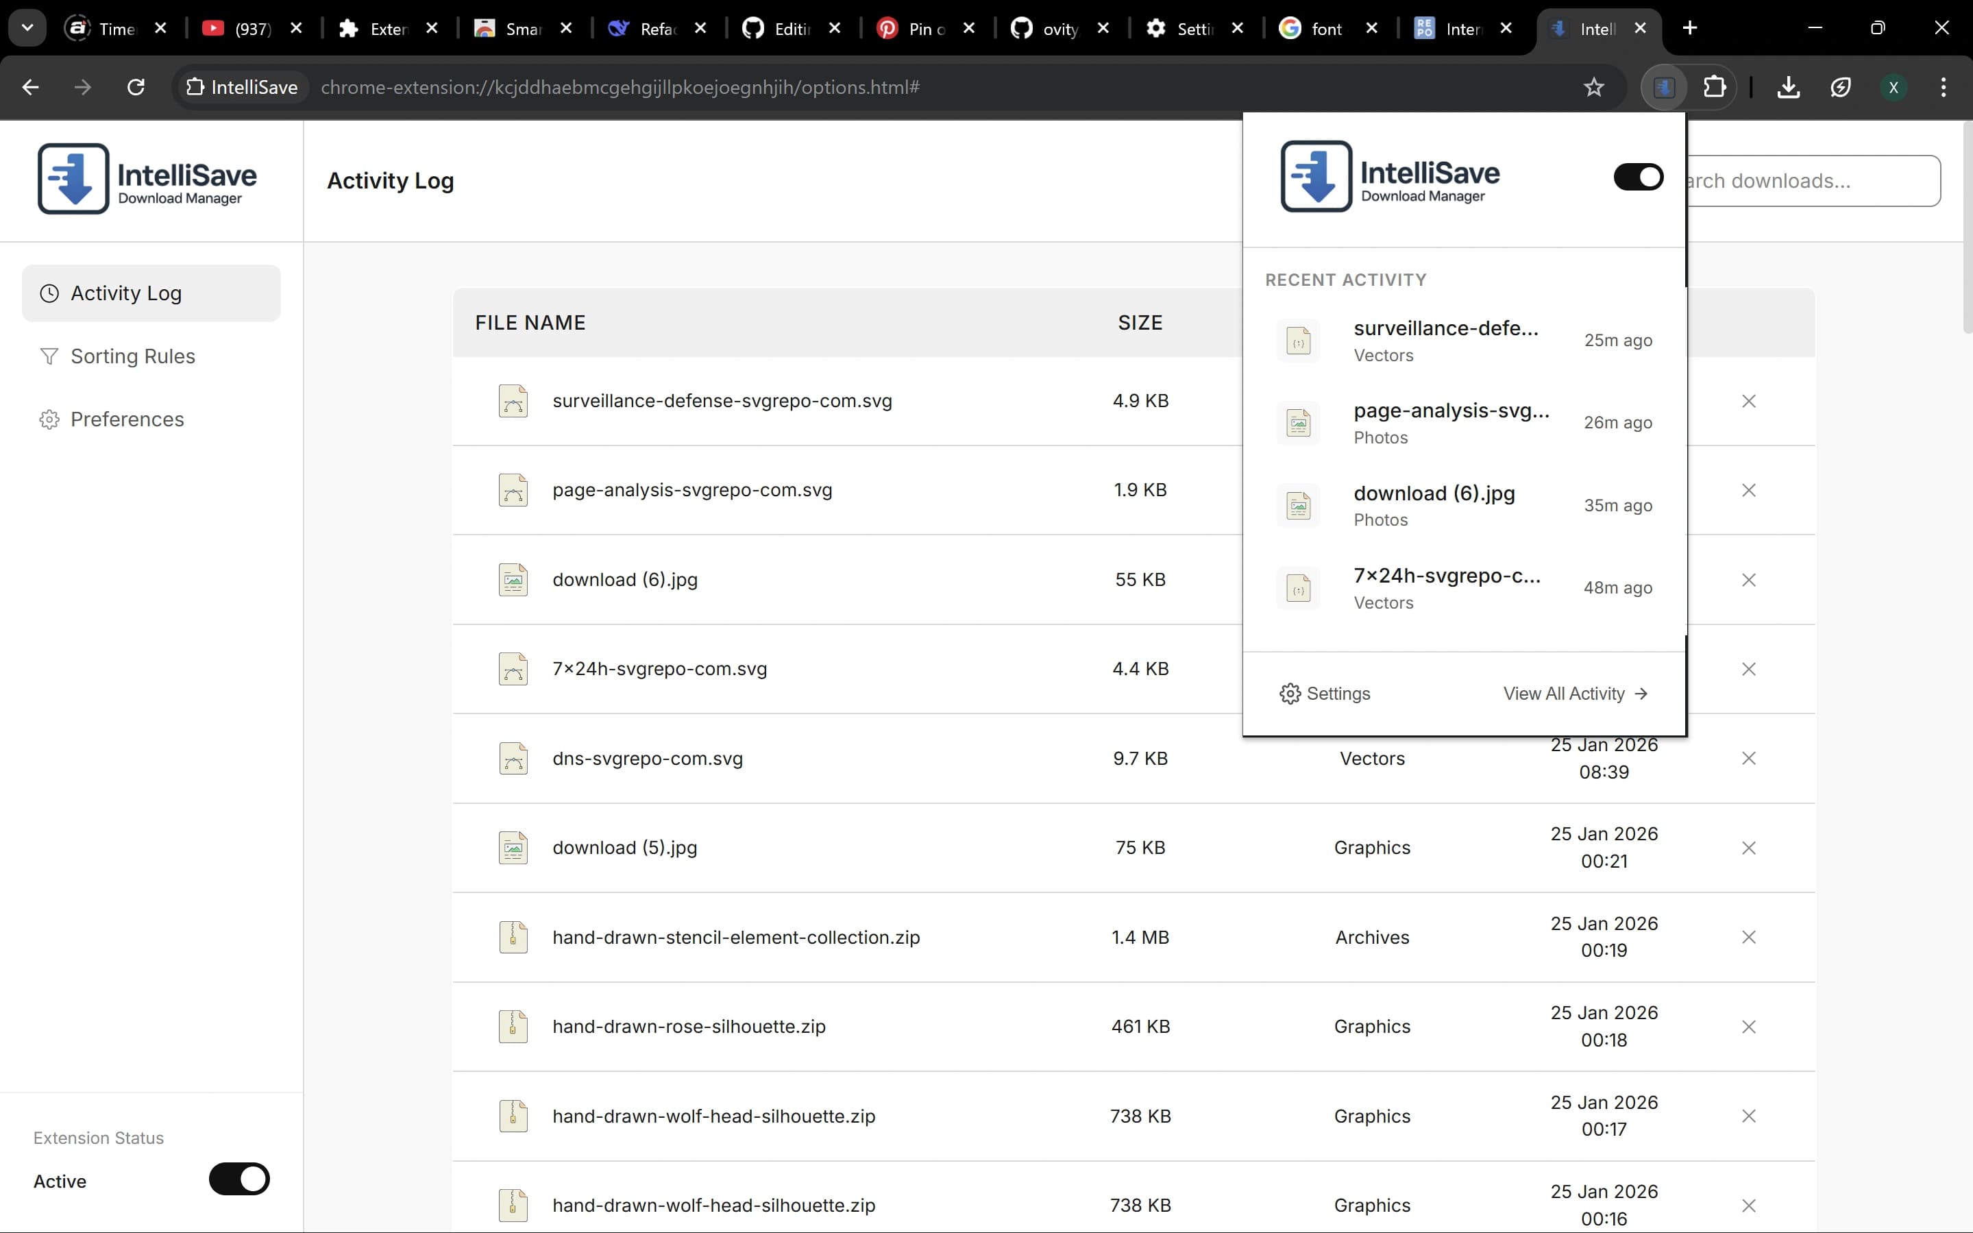This screenshot has width=1973, height=1233.
Task: Open new browser tab with plus button
Action: click(x=1689, y=29)
